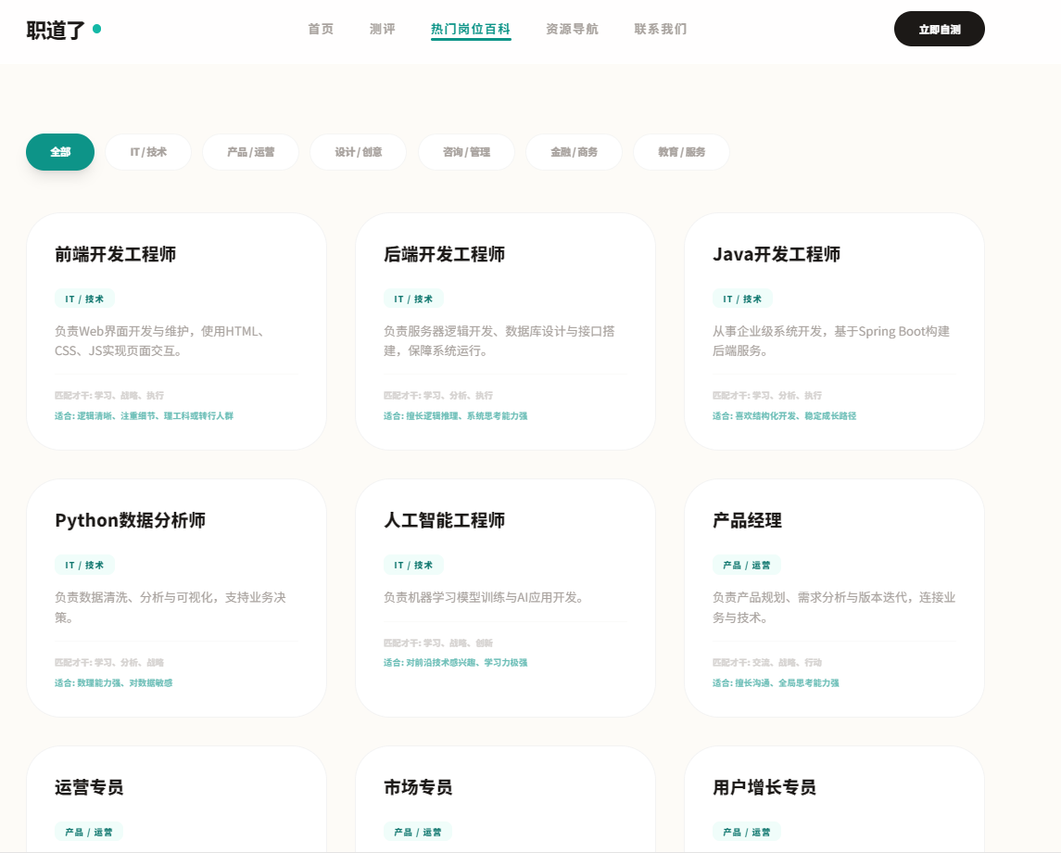Apply the 金融/商务 category filter
1061x853 pixels.
(x=574, y=152)
